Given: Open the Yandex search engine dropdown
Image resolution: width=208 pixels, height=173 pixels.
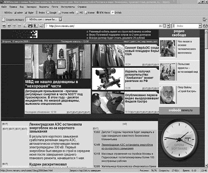Looking at the screenshot, I should 200,26.
